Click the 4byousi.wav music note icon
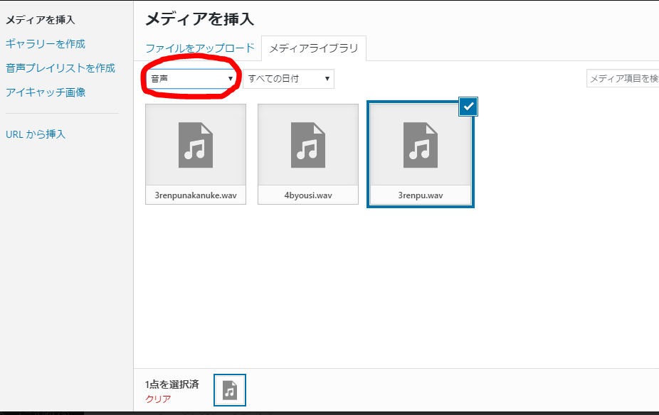 (x=307, y=145)
